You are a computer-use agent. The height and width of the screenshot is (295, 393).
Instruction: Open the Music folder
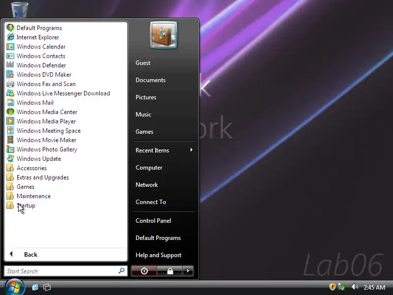(x=143, y=115)
